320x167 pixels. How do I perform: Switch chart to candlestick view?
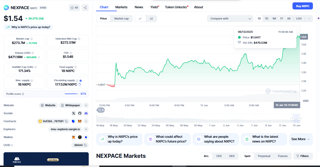(x=151, y=19)
